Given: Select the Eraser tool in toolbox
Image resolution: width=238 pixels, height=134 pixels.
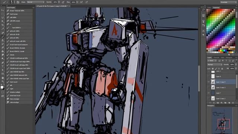Looking at the screenshot, I should [x=3, y=48].
